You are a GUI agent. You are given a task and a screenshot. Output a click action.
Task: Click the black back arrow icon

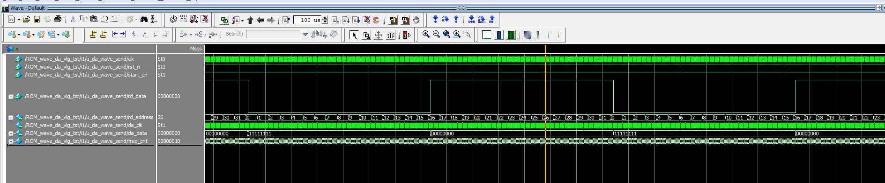tap(260, 20)
